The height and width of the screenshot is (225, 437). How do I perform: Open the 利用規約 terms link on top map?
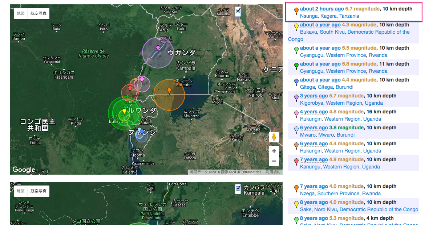tap(273, 172)
